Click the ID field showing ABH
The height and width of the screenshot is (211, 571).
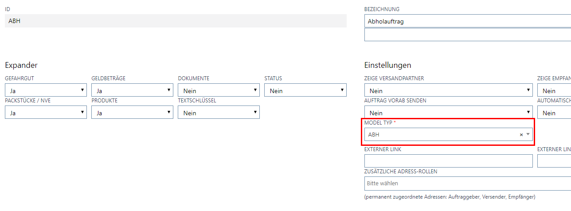pos(176,21)
